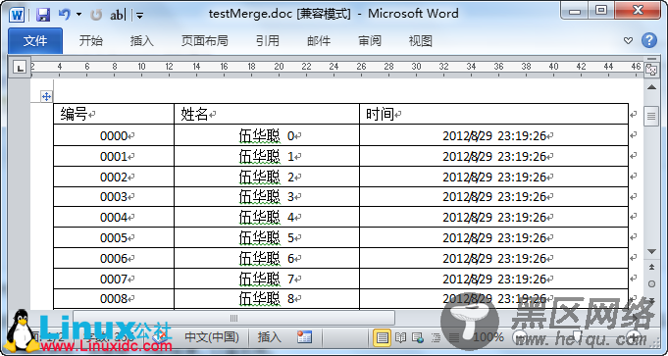The image size is (668, 356).
Task: Click the split bar above the View Ruler button
Action: (651, 59)
